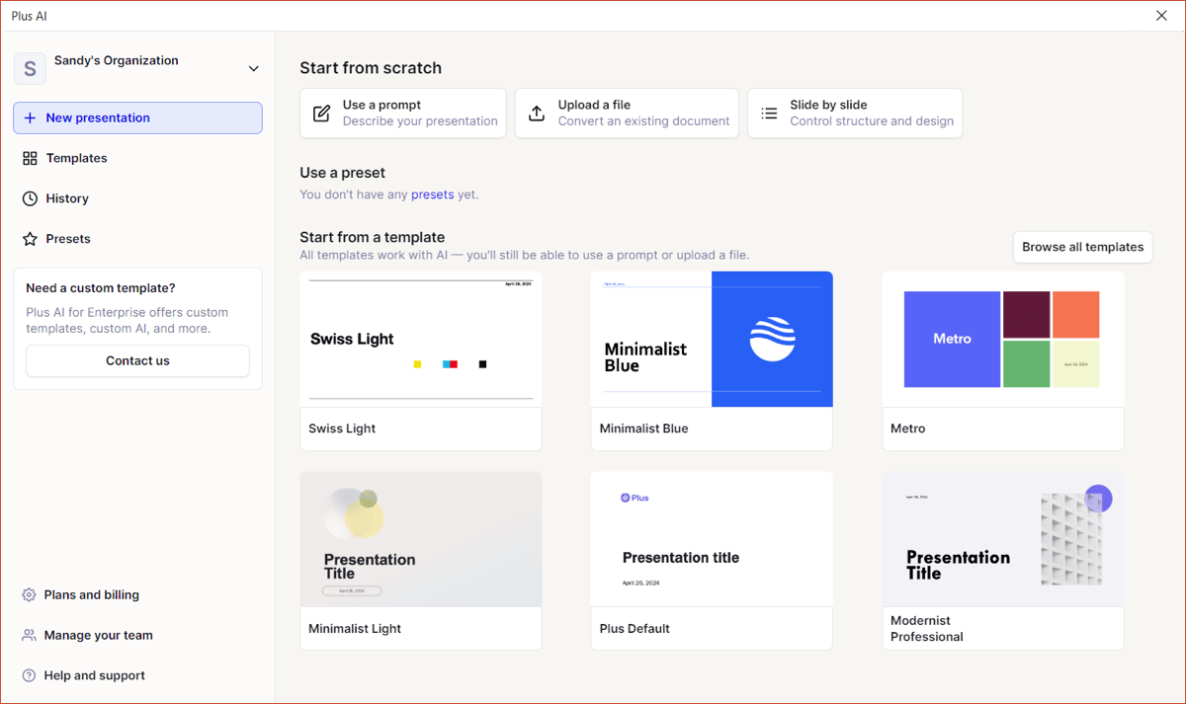Screen dimensions: 1186x704
Task: Click the plus icon beside New presentation
Action: click(x=30, y=117)
